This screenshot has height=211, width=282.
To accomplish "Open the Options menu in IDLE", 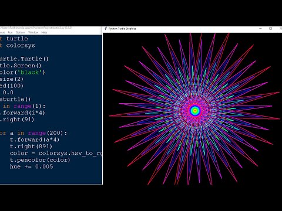I will click(21, 32).
